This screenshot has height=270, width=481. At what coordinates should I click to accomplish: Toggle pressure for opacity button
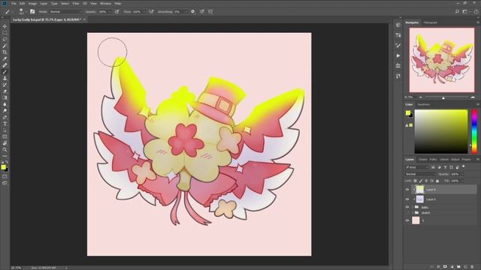117,12
